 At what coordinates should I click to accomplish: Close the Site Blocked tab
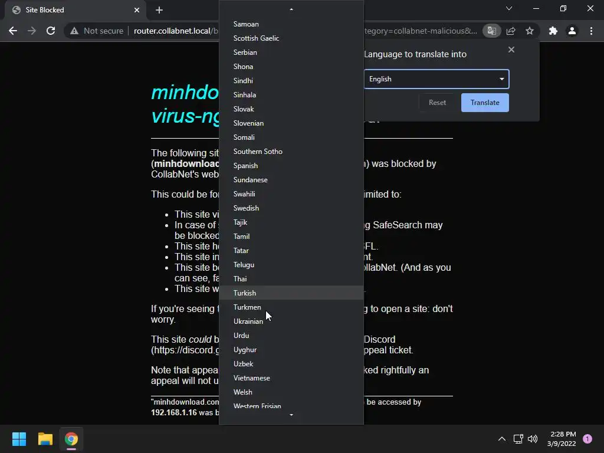pos(137,10)
